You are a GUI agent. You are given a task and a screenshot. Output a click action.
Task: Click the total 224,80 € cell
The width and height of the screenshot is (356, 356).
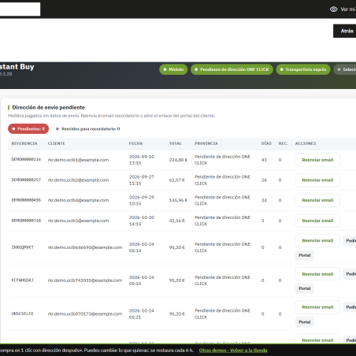pyautogui.click(x=178, y=160)
